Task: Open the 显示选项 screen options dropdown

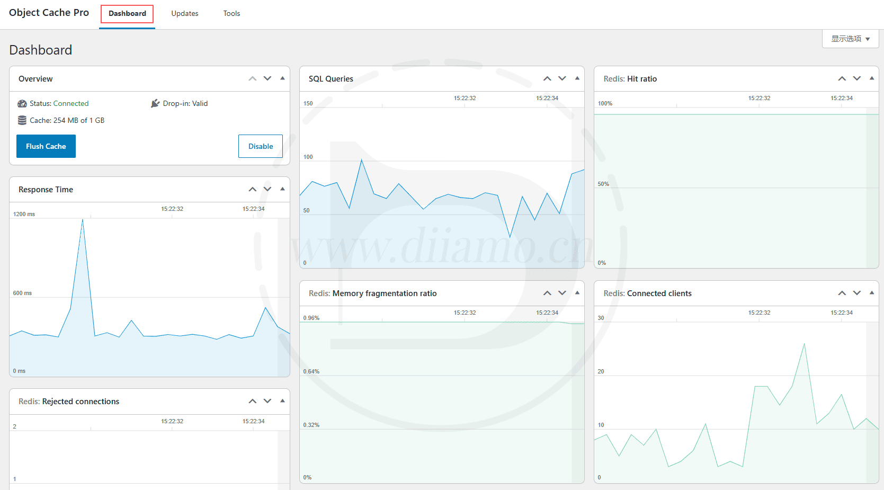Action: coord(850,39)
